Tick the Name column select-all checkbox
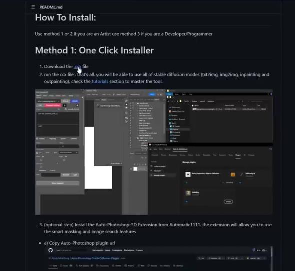This screenshot has height=271, width=295. 193,106
